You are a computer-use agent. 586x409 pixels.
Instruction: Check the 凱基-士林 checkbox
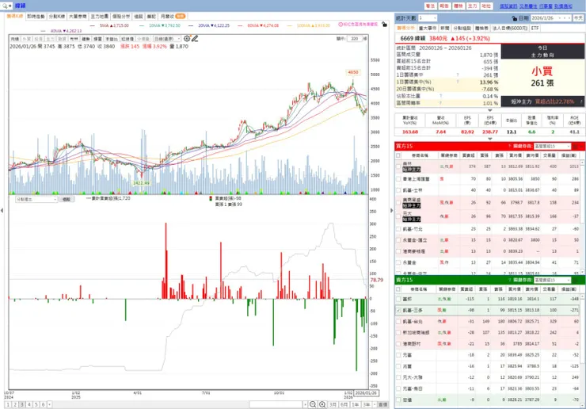coord(398,190)
